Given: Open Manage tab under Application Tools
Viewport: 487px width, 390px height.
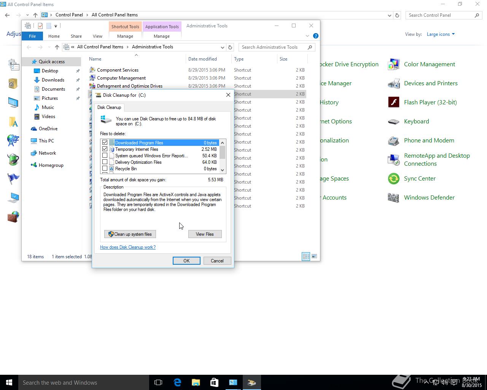Looking at the screenshot, I should [162, 36].
